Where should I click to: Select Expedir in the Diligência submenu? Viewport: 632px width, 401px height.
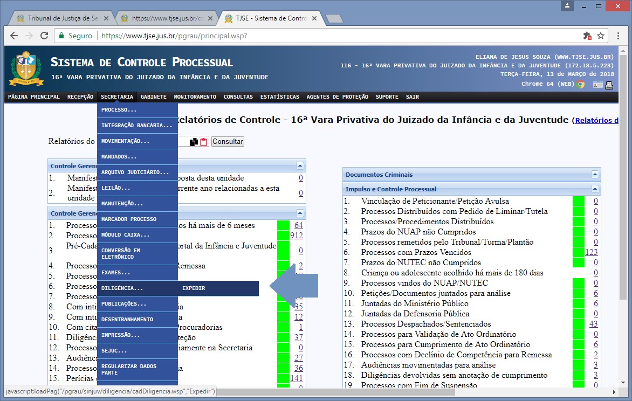[x=194, y=288]
